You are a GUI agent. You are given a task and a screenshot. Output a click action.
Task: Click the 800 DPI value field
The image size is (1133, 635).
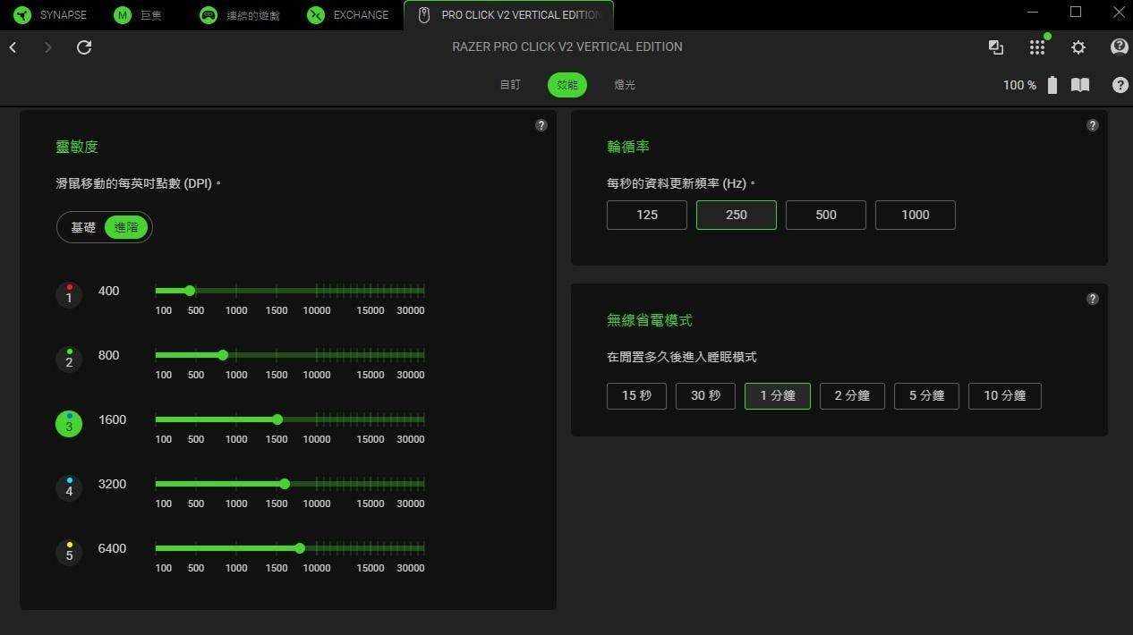tap(108, 355)
